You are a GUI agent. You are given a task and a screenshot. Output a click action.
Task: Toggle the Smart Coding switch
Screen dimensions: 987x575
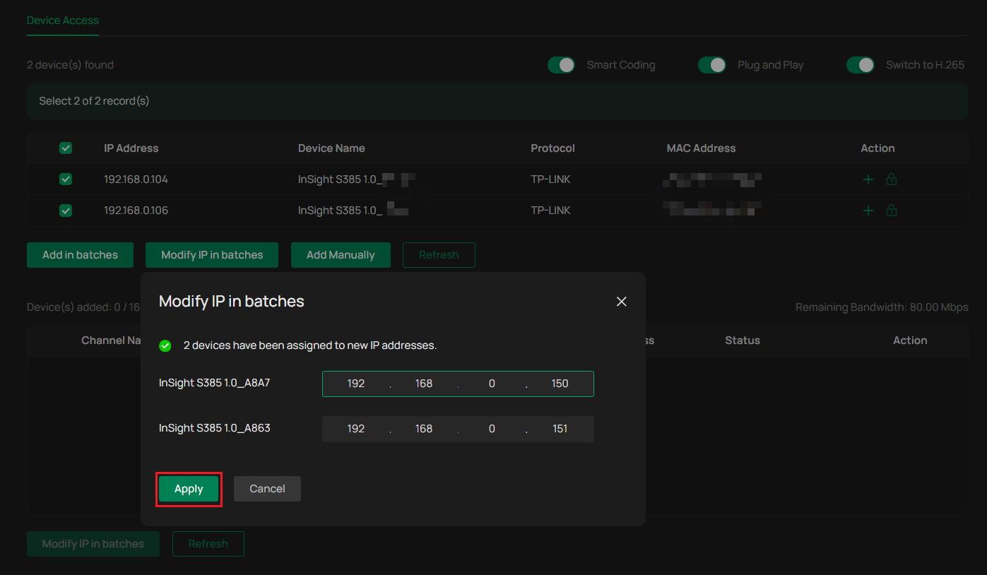pyautogui.click(x=562, y=65)
